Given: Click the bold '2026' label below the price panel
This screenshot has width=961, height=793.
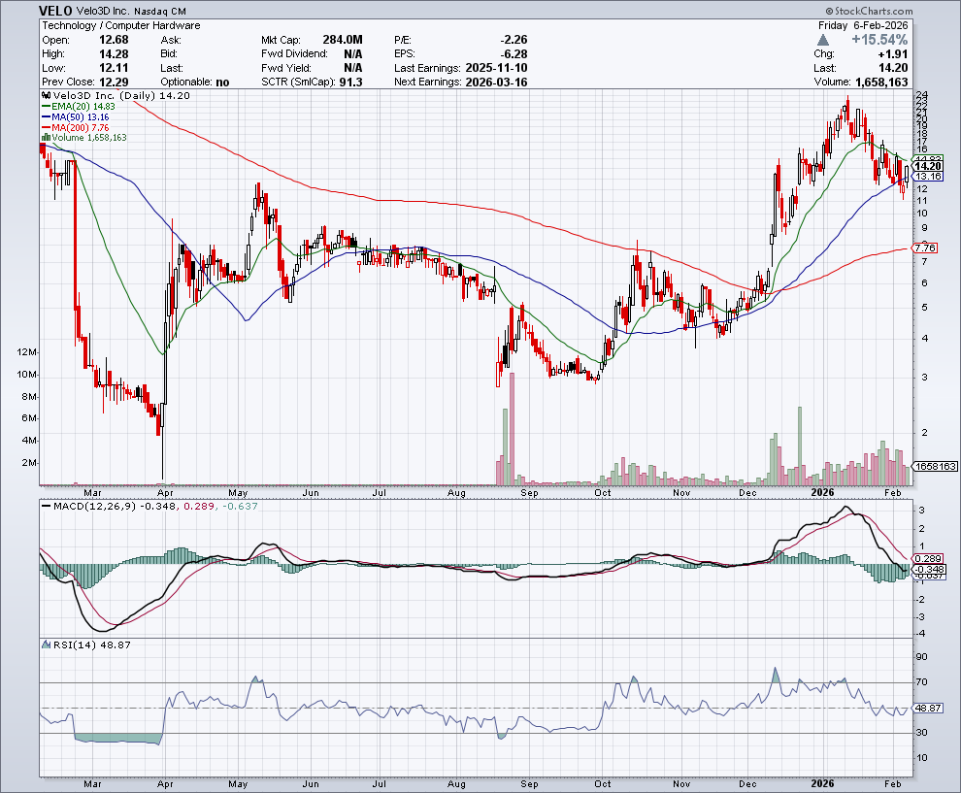Looking at the screenshot, I should [822, 493].
